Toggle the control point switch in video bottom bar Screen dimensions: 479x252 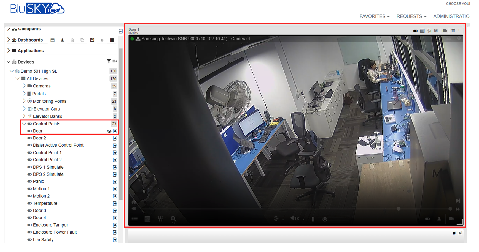click(427, 219)
